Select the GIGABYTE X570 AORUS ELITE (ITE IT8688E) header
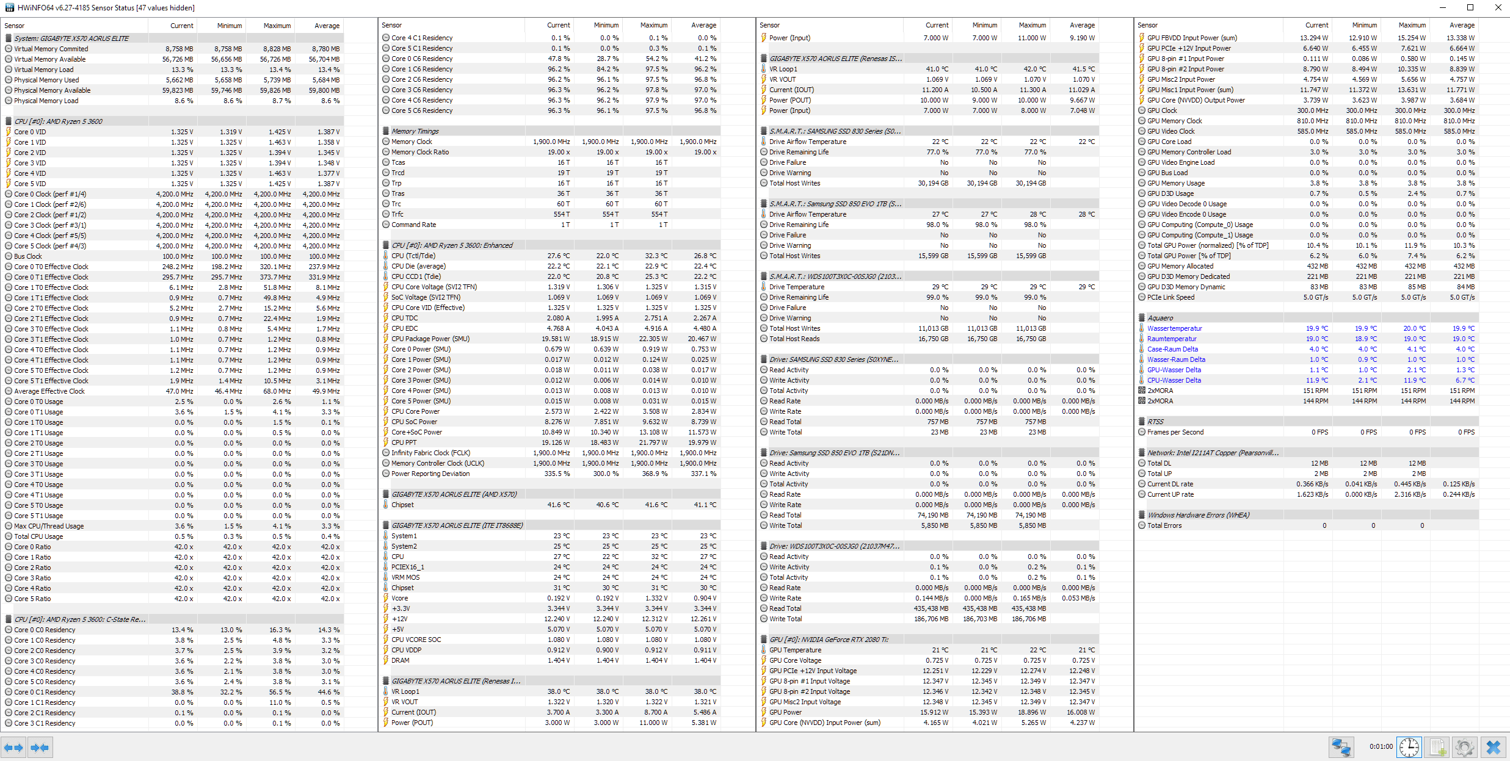This screenshot has width=1510, height=761. point(550,525)
